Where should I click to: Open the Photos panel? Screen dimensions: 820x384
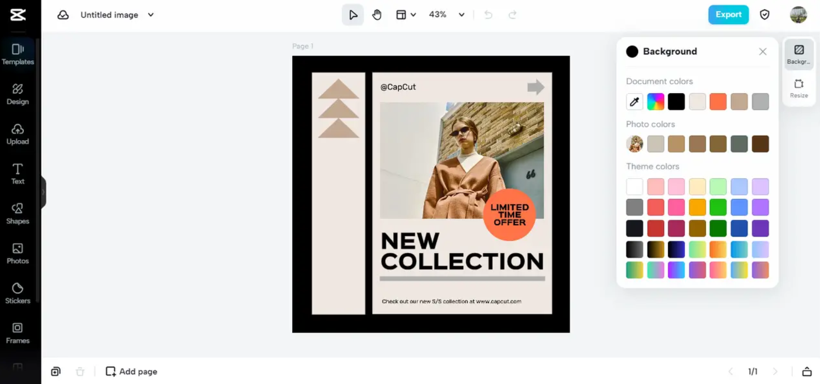coord(18,254)
